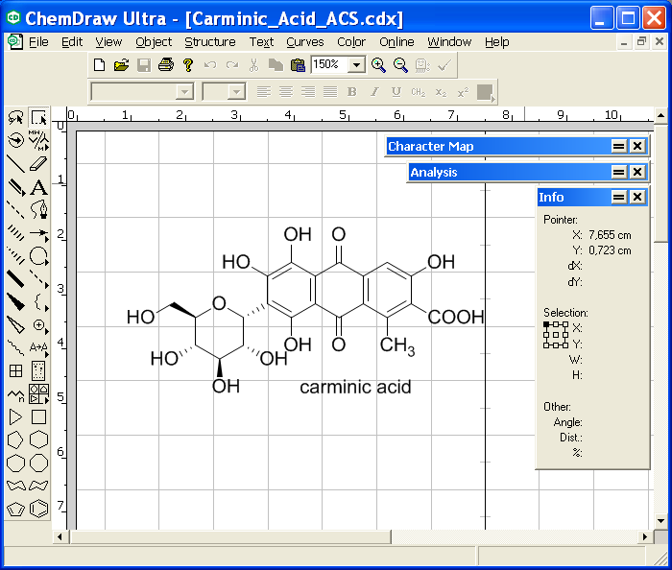The height and width of the screenshot is (570, 672).
Task: Toggle Bold formatting button
Action: pos(352,92)
